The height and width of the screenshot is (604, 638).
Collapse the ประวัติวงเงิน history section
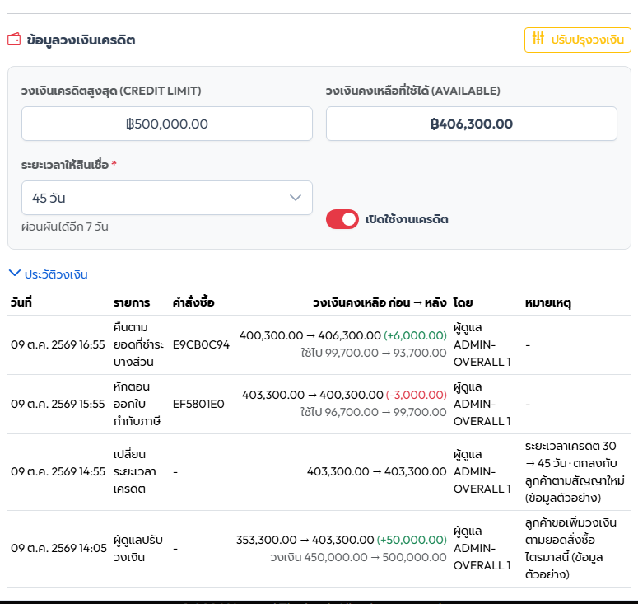48,274
